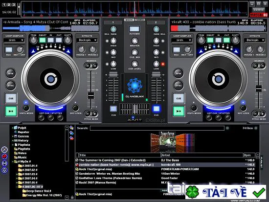Click the crossfader slider in the mixer
Screen dimensions: 269x202
(134, 109)
